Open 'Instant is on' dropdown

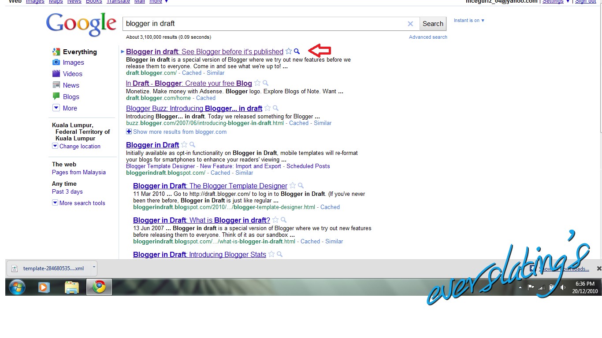469,20
